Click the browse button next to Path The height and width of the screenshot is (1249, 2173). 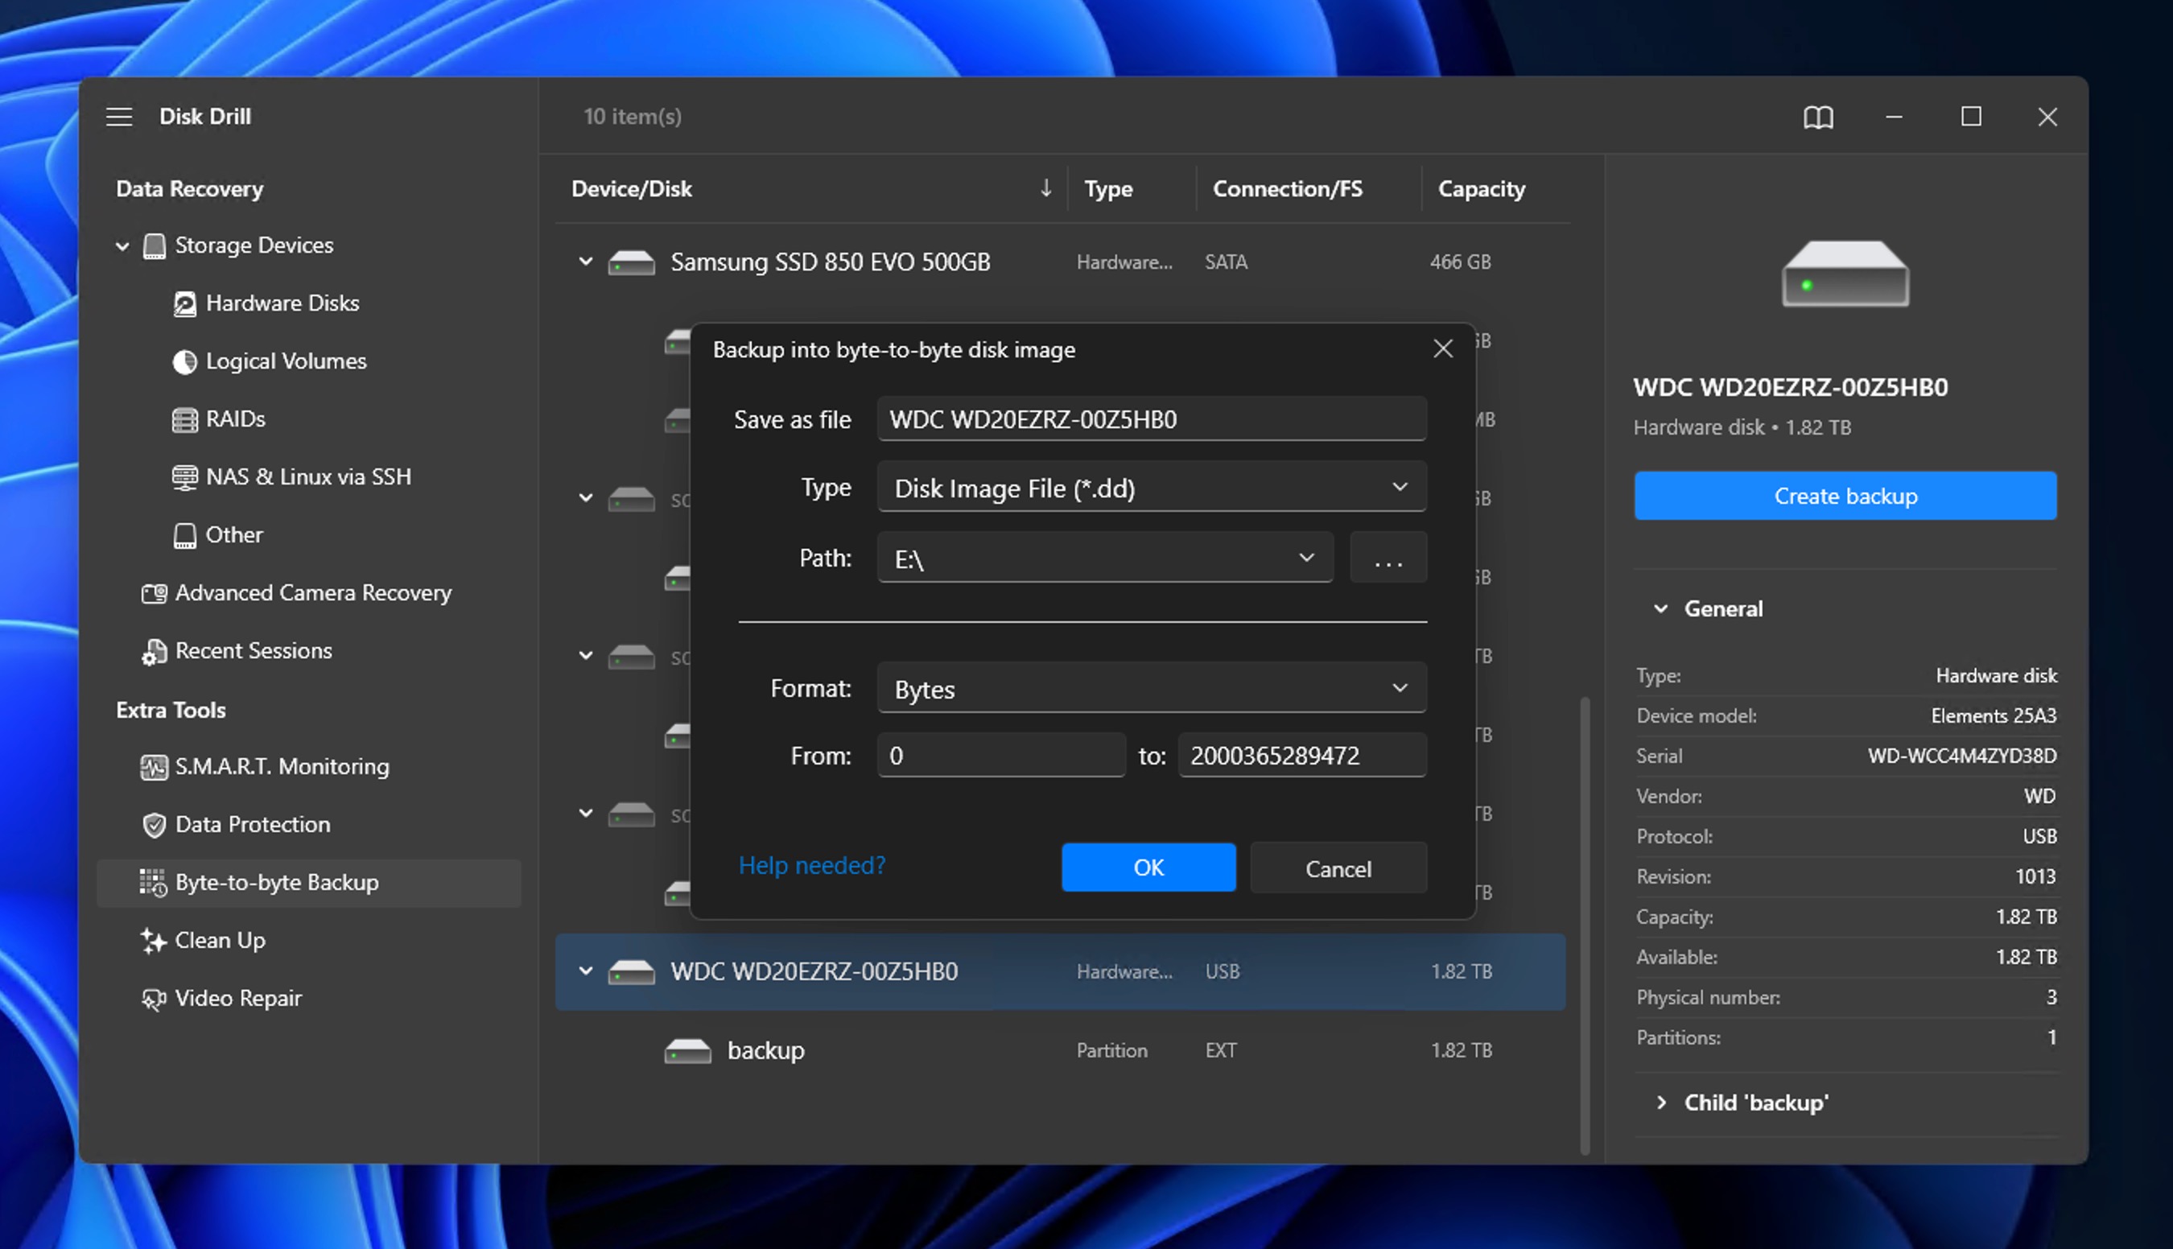(1388, 559)
